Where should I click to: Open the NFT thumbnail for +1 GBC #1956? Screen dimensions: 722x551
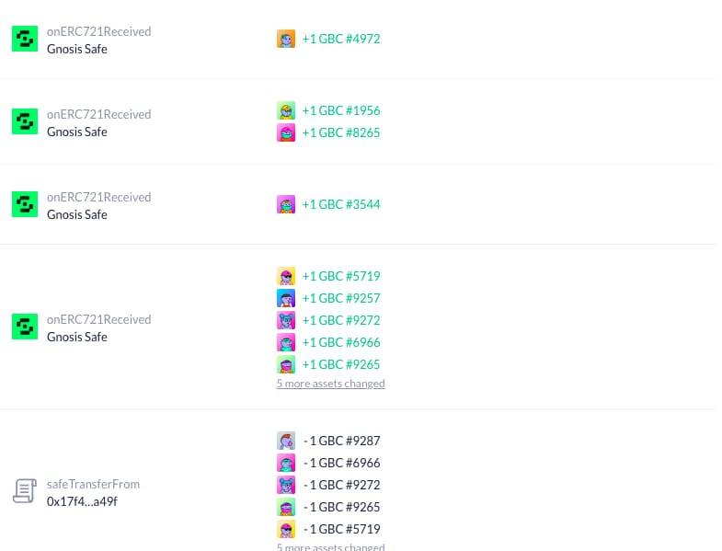tap(286, 110)
